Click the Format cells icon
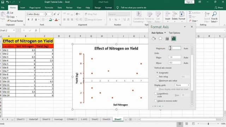This screenshot has width=226, height=127. pos(182,14)
